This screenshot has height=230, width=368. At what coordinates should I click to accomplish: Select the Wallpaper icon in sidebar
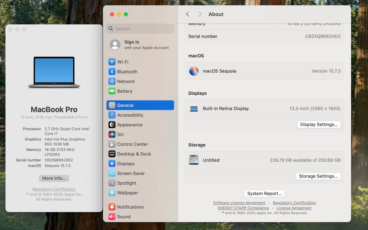click(113, 193)
